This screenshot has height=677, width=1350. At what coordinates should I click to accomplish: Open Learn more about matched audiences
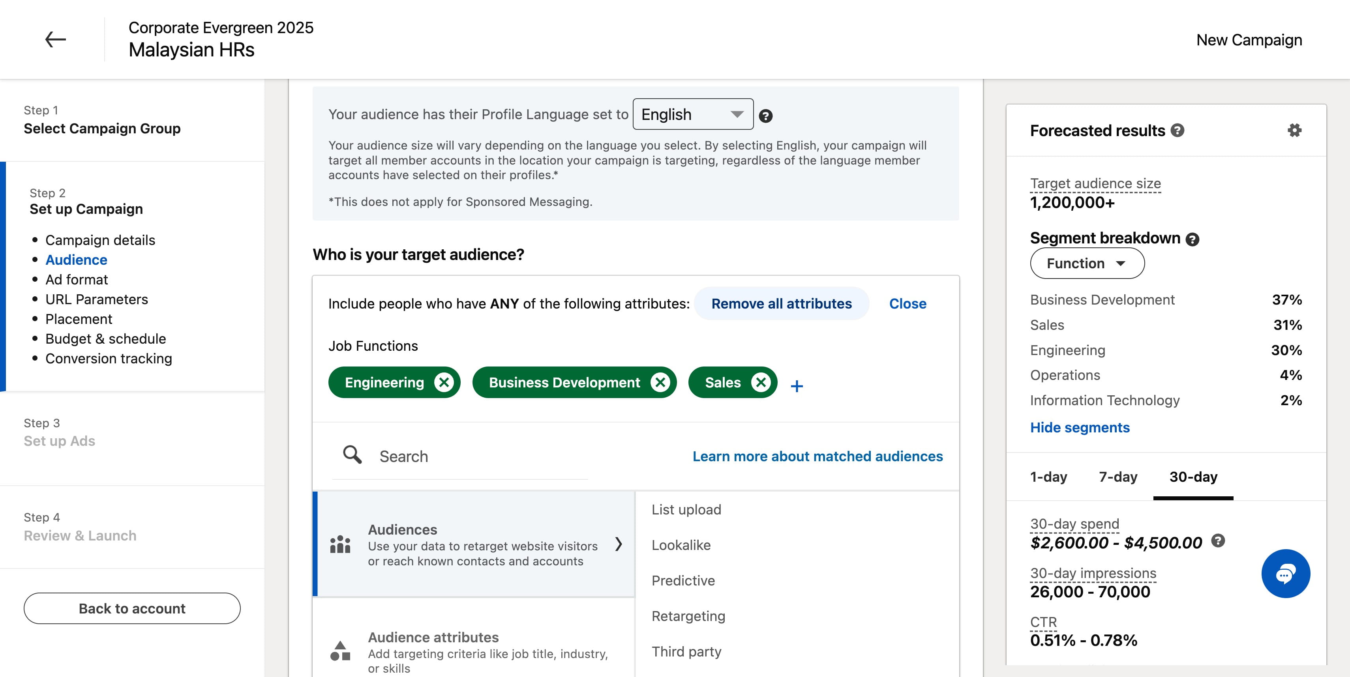click(x=817, y=456)
